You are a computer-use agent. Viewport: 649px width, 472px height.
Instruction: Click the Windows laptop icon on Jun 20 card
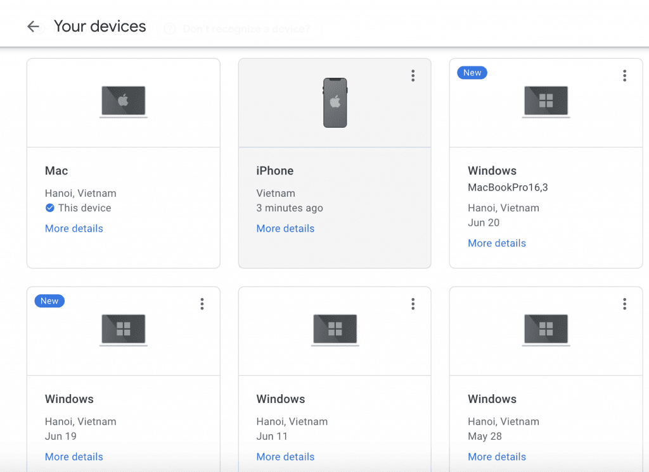point(546,102)
